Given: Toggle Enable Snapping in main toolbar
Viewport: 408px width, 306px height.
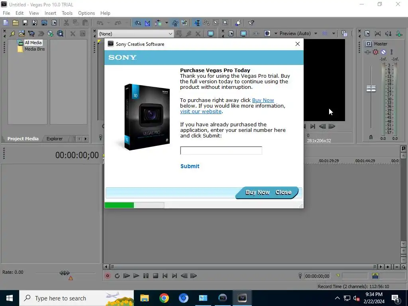Looking at the screenshot, I should [137, 23].
